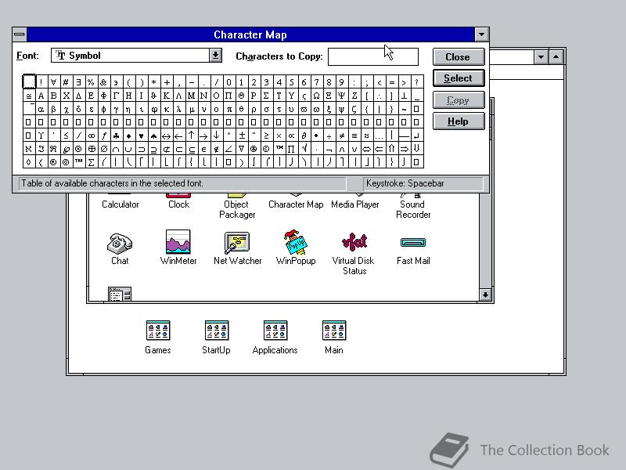The height and width of the screenshot is (470, 626).
Task: Select the uppercase Omega character
Action: [x=317, y=96]
